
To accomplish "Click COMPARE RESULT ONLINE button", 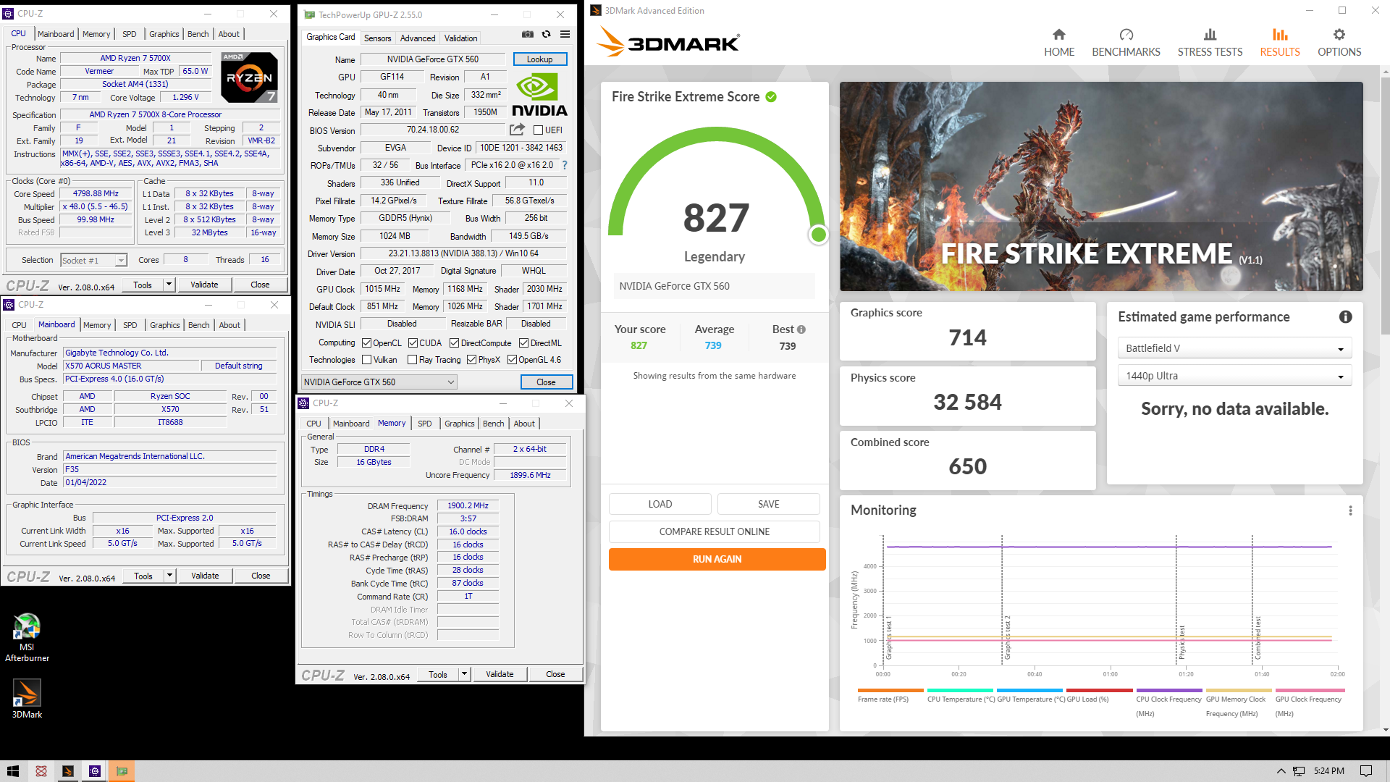I will (x=714, y=531).
